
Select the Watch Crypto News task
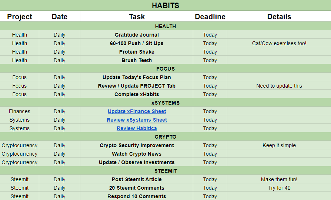coord(137,154)
